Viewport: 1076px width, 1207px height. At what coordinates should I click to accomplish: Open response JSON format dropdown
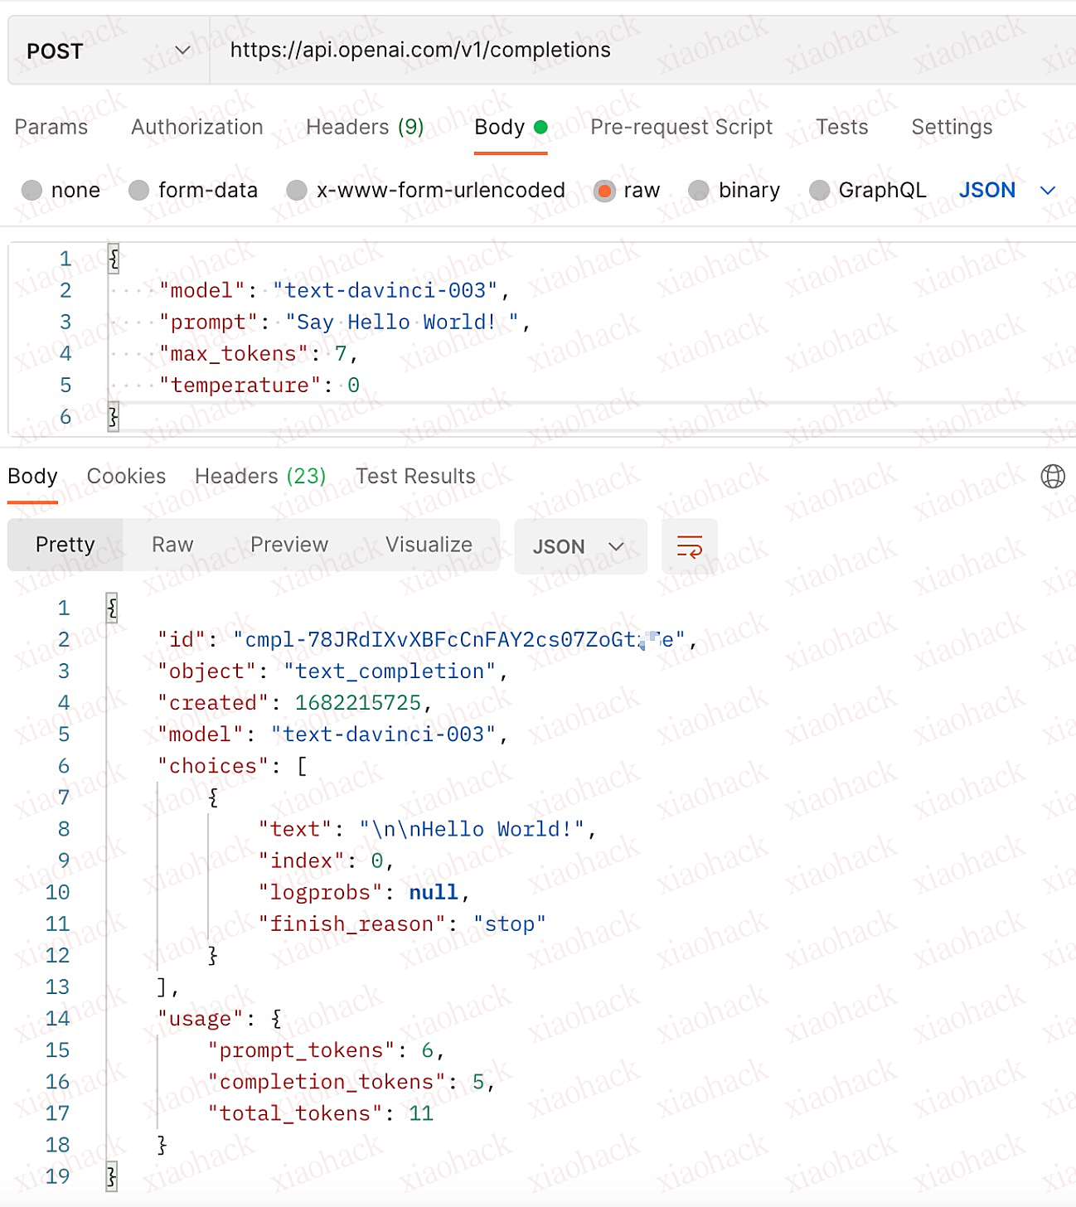[x=579, y=546]
